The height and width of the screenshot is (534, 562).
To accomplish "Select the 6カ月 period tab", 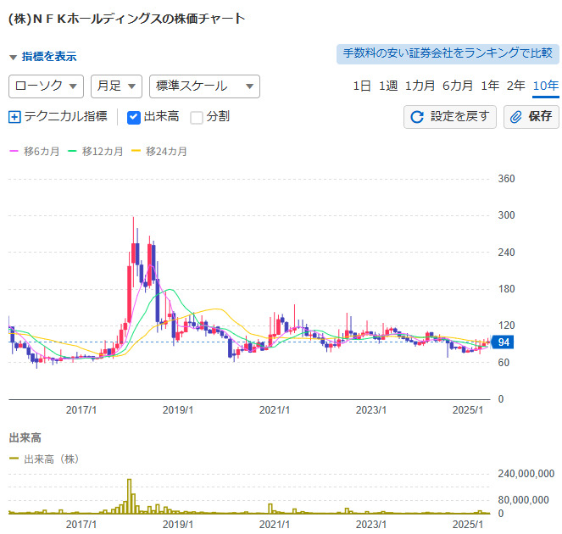I will pos(458,86).
